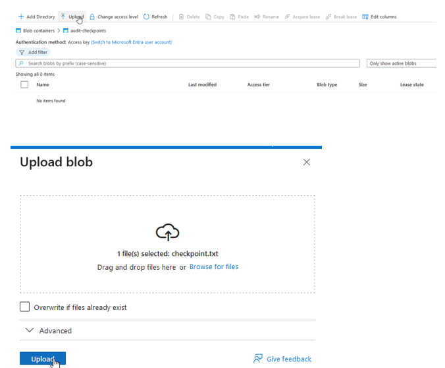Close the Upload blob panel

pyautogui.click(x=306, y=162)
